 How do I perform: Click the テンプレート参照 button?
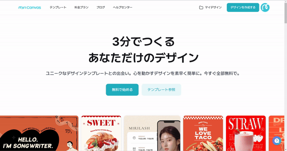pyautogui.click(x=161, y=90)
